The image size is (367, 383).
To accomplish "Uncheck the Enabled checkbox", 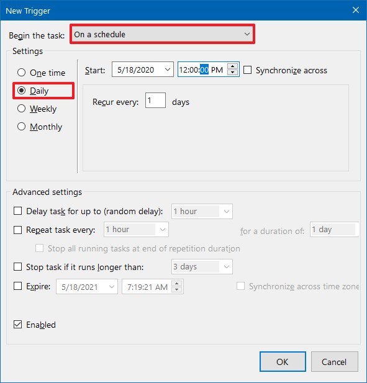I will (17, 325).
